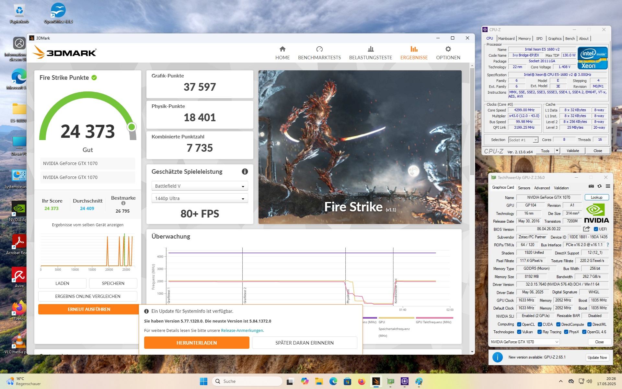
Task: Open the Release-Anmerkungen link
Action: point(242,331)
